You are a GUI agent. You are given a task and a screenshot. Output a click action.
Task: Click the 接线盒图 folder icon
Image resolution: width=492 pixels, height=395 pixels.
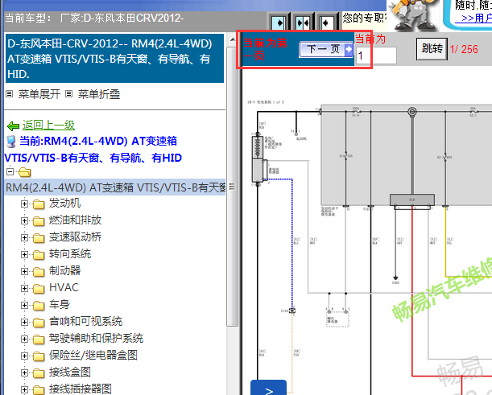39,374
